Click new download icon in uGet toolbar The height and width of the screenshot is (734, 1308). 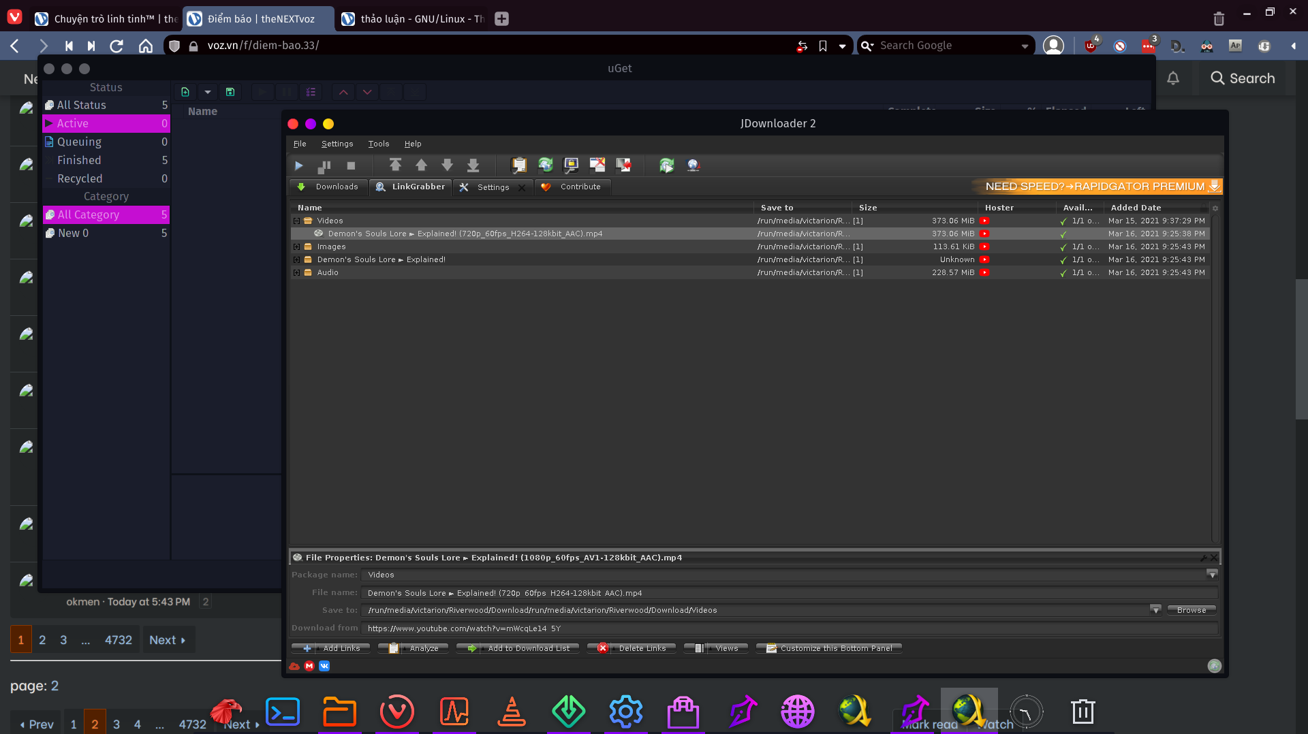tap(185, 92)
